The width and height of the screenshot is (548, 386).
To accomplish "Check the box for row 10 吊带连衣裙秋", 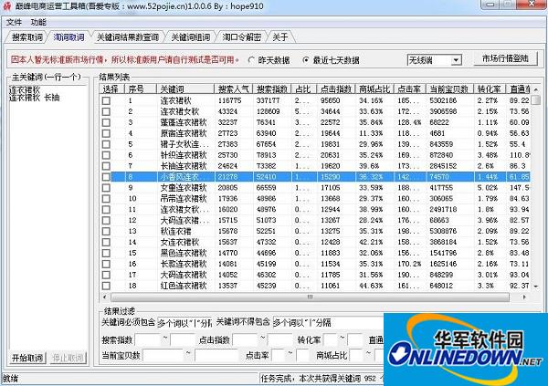I will (x=106, y=198).
